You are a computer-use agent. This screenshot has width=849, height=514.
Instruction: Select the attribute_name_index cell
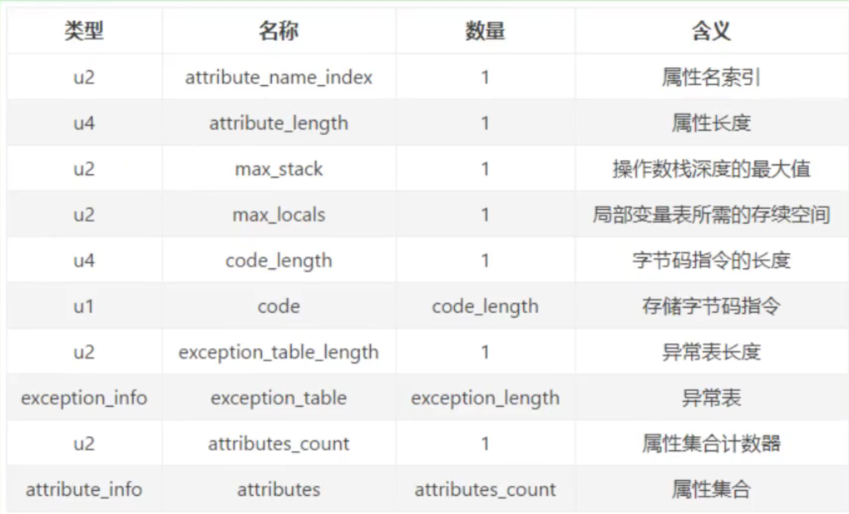pyautogui.click(x=278, y=77)
